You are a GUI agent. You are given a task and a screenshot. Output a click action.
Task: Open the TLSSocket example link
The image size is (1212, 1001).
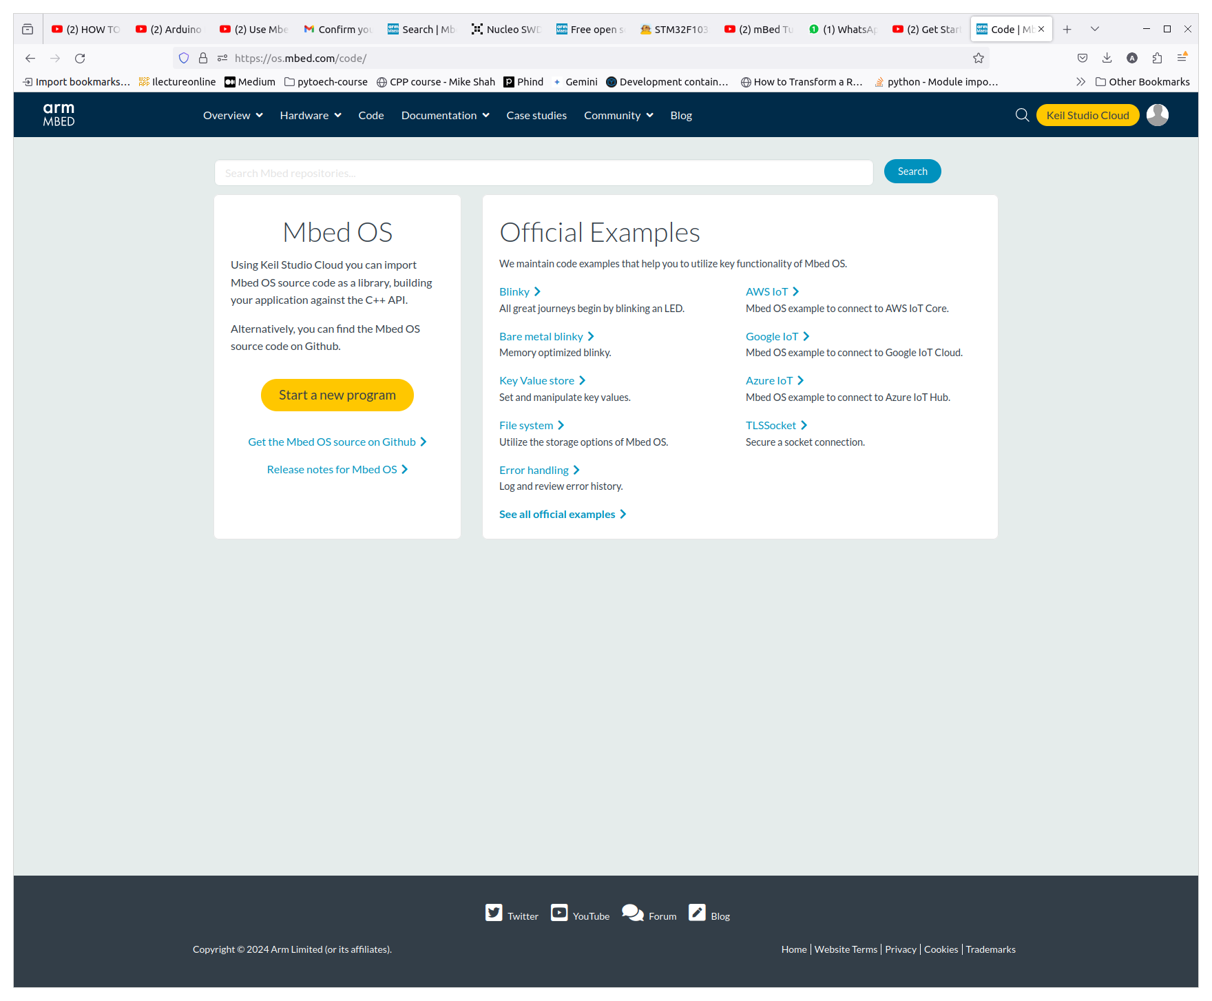click(x=777, y=425)
